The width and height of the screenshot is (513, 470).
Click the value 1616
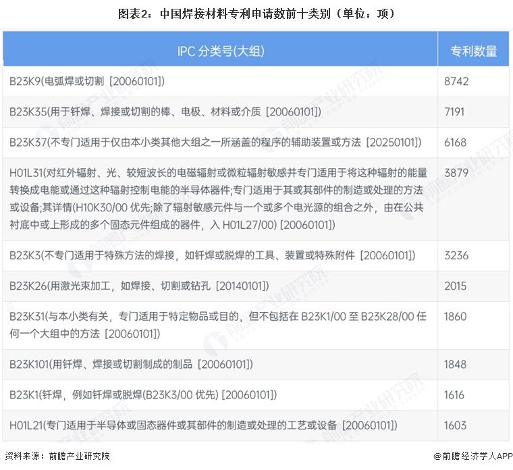pos(454,395)
